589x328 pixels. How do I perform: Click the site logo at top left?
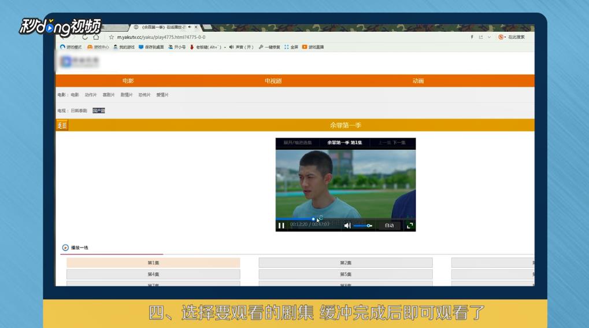click(x=80, y=61)
